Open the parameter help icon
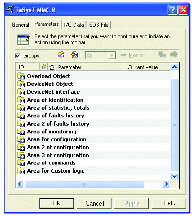The width and height of the screenshot is (192, 216). coord(74,55)
